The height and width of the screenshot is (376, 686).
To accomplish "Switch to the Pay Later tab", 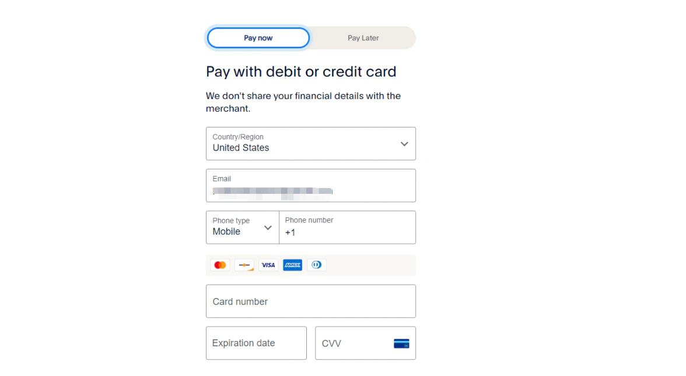I will 363,38.
